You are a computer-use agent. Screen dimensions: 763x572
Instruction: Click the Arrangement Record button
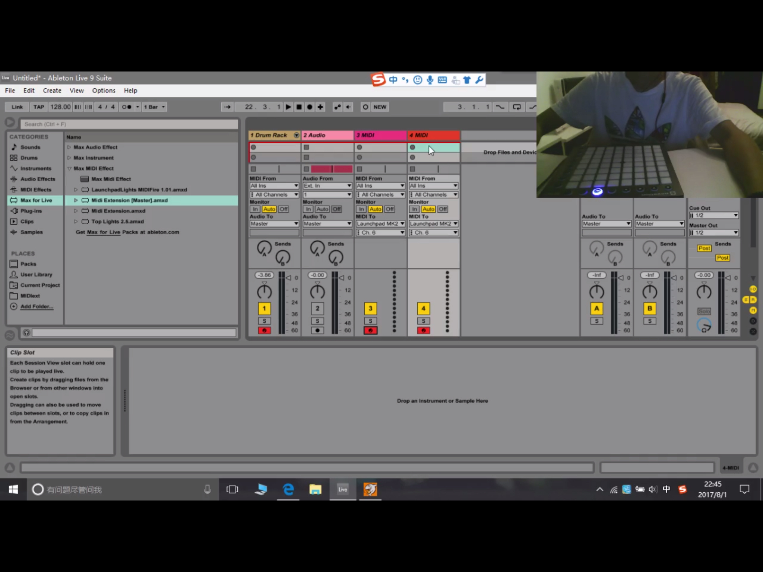point(309,107)
